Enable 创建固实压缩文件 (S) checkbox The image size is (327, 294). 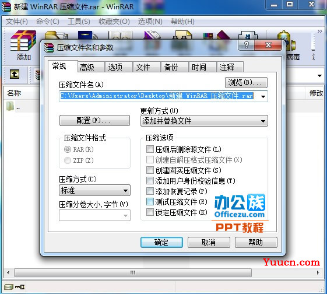[150, 170]
